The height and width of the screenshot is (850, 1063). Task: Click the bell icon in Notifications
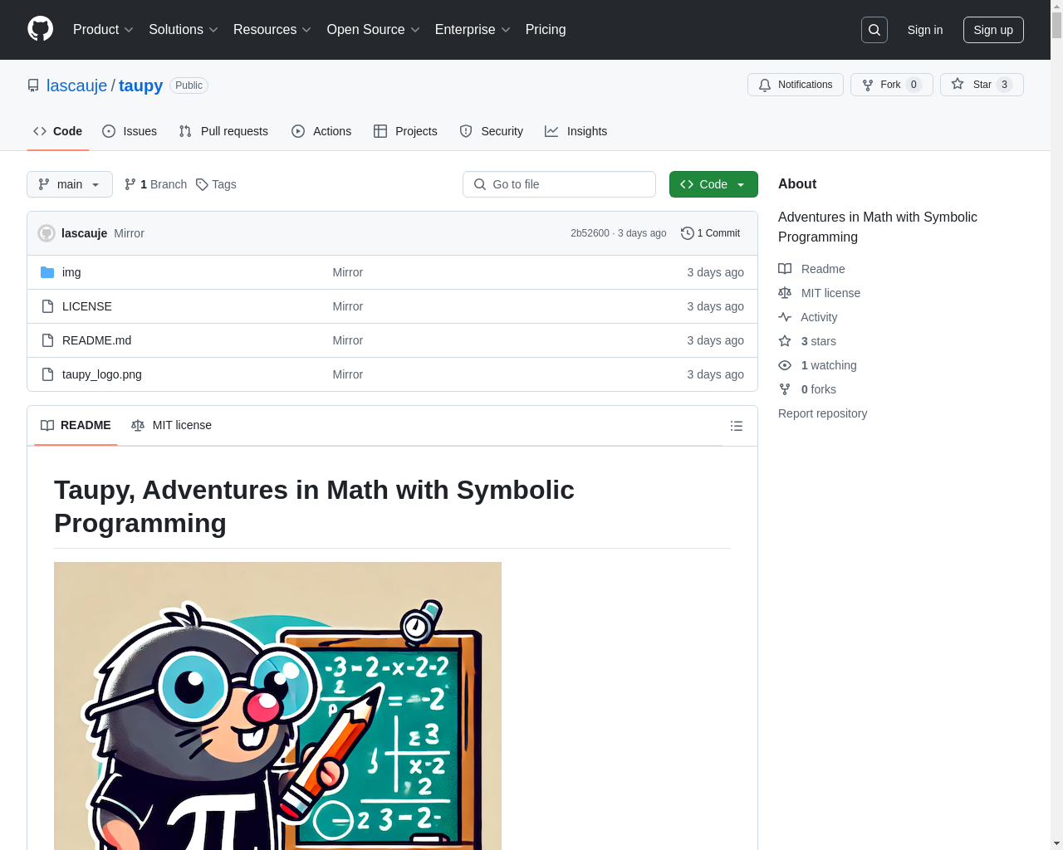765,85
